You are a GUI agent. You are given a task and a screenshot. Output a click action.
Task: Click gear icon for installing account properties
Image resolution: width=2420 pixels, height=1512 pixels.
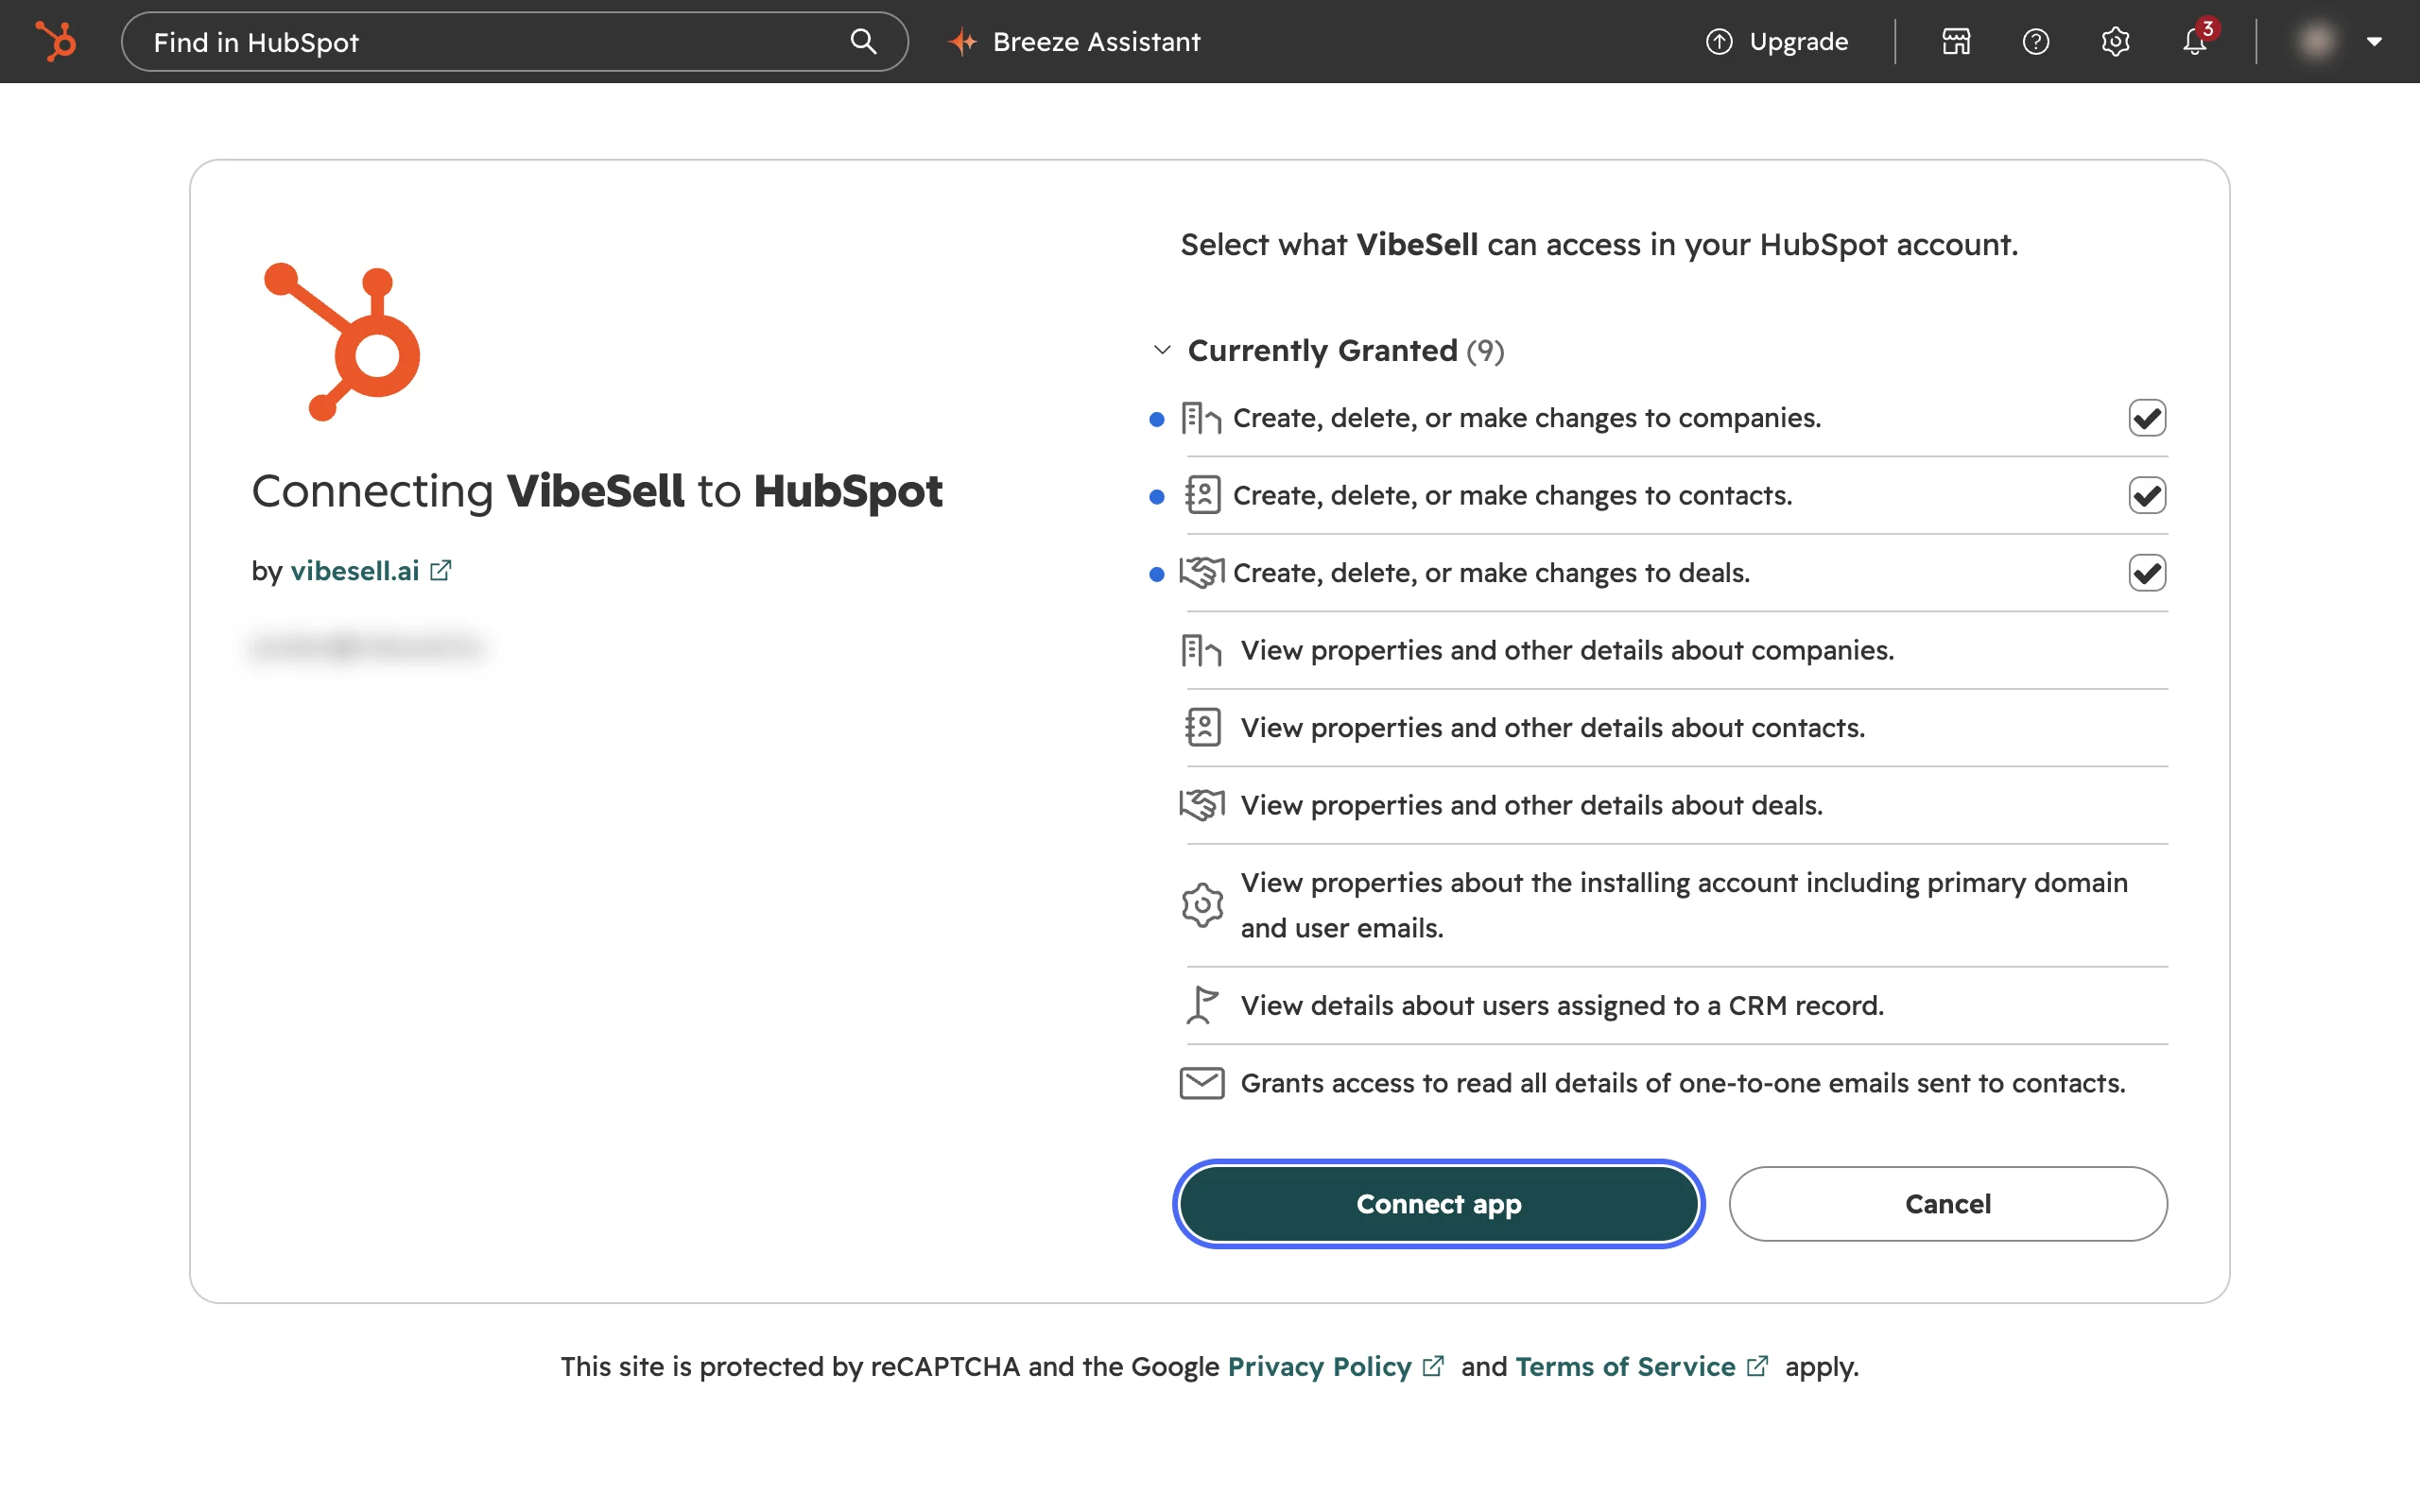1202,905
